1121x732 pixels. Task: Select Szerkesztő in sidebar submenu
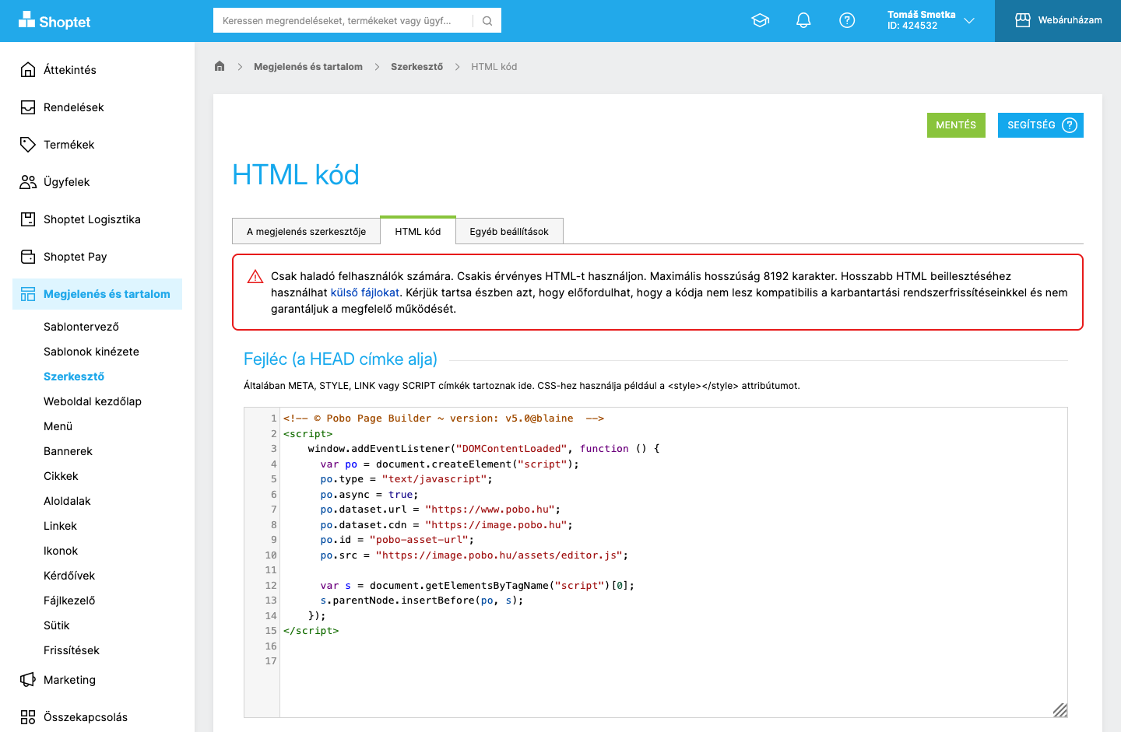coord(74,377)
